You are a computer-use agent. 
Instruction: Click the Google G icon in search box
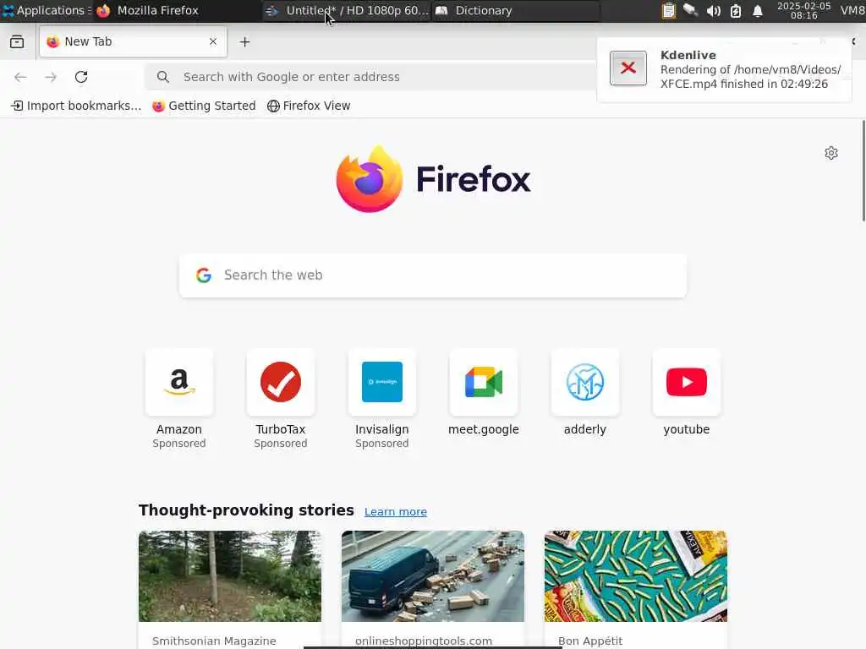click(x=204, y=275)
